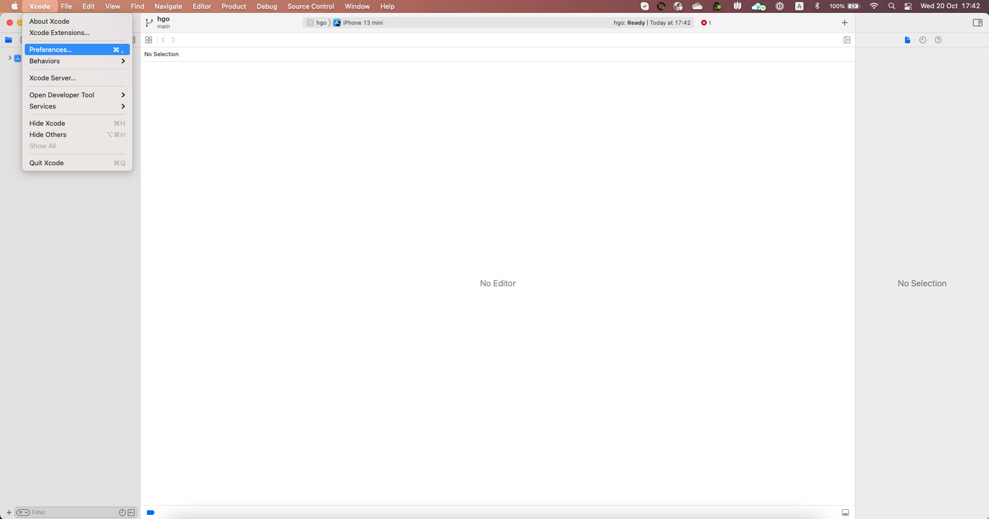Open the Product menu

click(233, 6)
